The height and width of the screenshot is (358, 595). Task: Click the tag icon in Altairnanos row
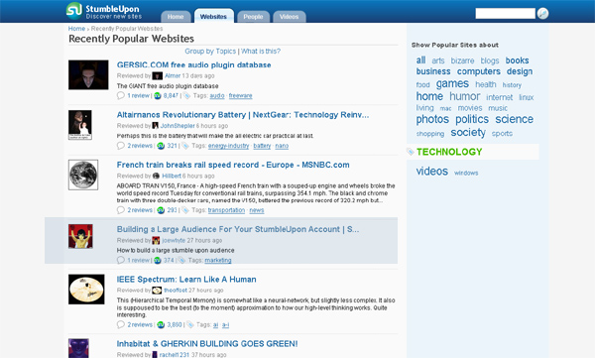pos(185,146)
